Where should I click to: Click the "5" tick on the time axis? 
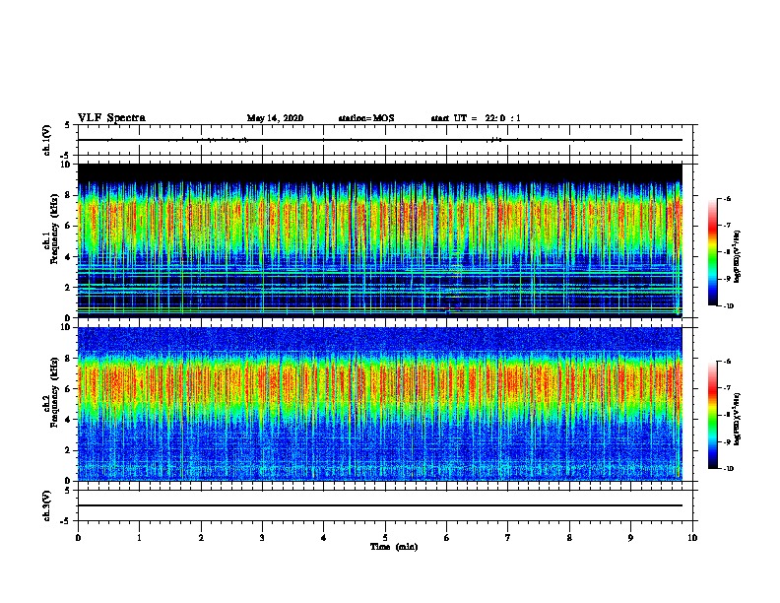coord(385,538)
